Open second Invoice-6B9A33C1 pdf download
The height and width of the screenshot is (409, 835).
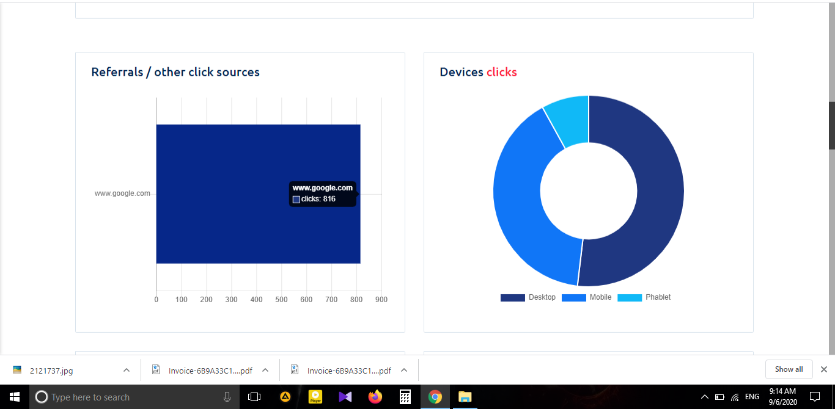[x=349, y=371]
